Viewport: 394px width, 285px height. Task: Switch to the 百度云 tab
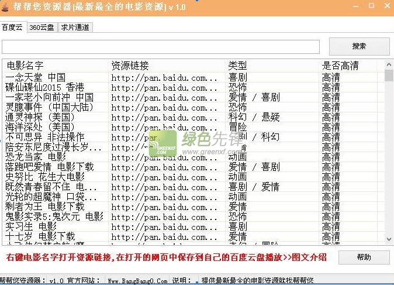[x=12, y=27]
